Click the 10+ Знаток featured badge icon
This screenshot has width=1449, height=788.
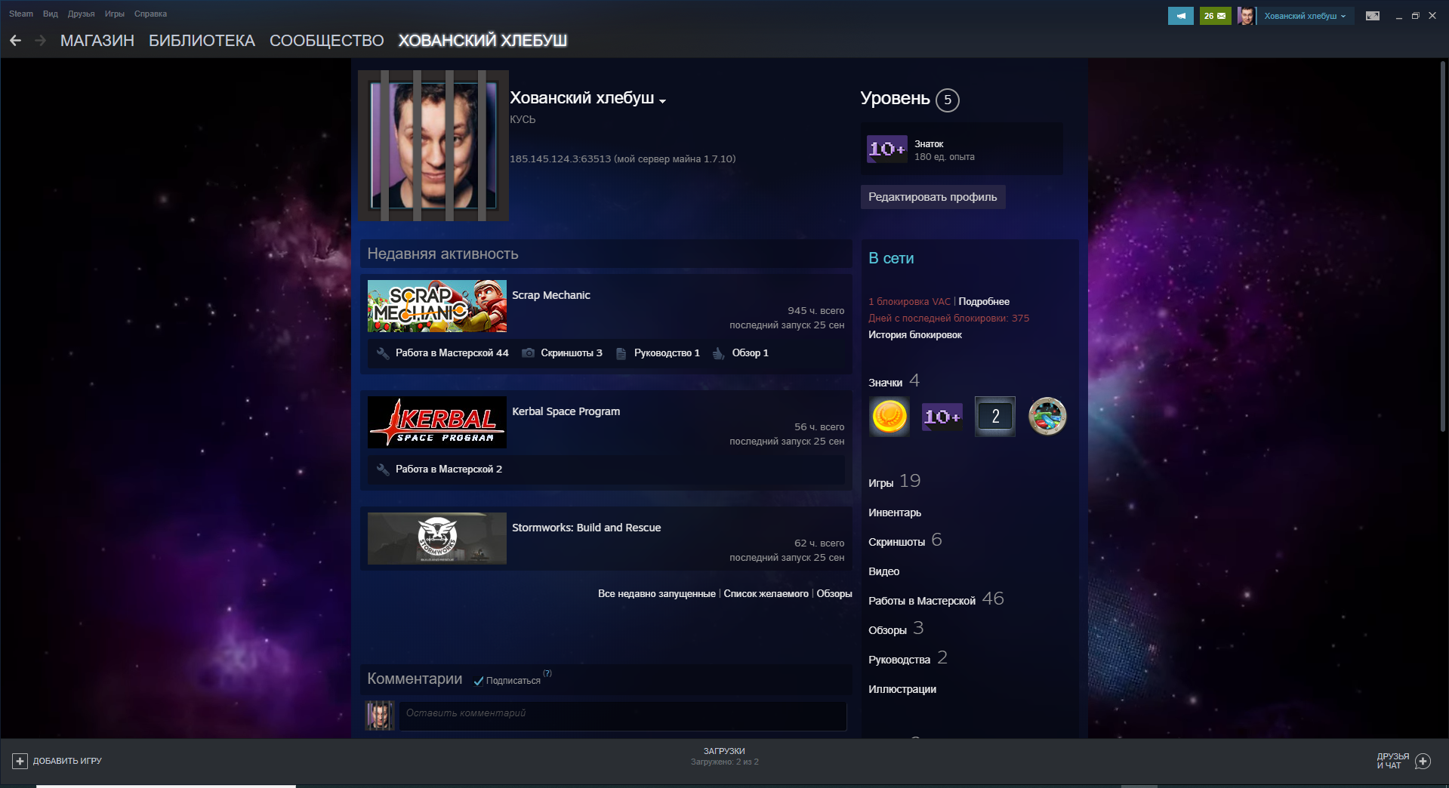pos(886,149)
